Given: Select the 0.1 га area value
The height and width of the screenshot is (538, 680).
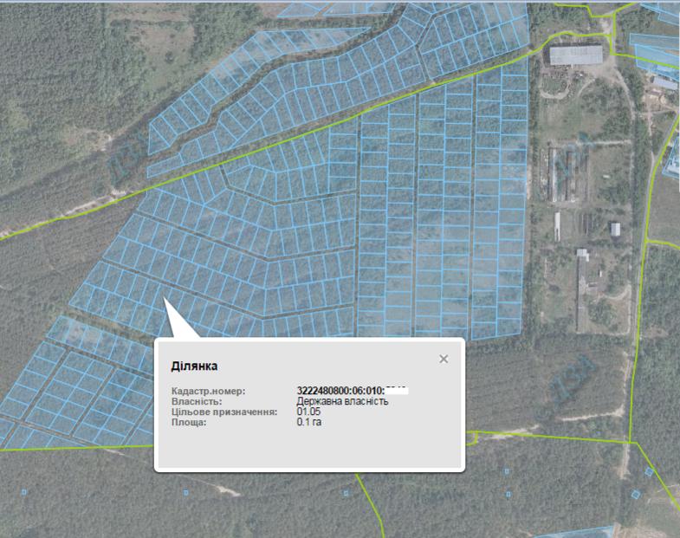Looking at the screenshot, I should (x=309, y=422).
